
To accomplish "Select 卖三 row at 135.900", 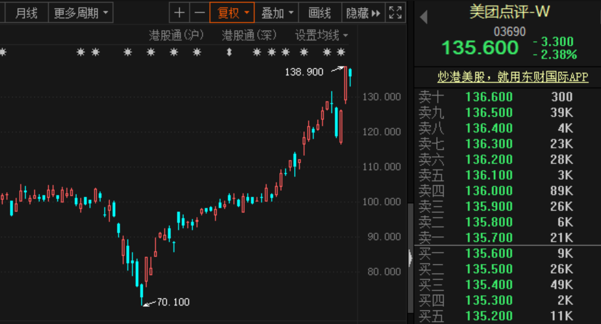I will click(507, 207).
